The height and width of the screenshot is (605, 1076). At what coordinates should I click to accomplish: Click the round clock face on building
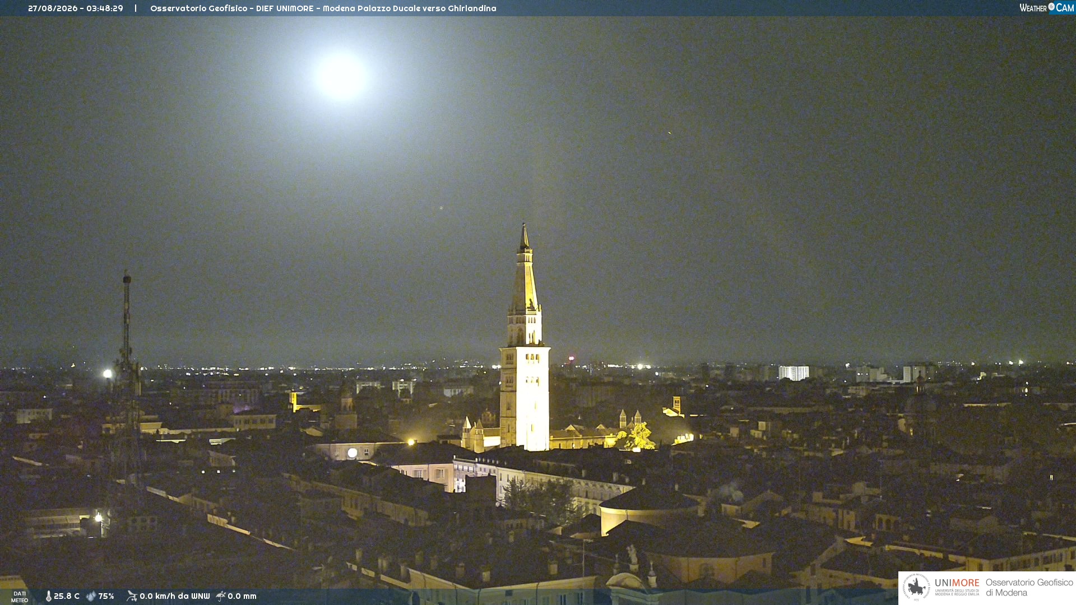352,453
